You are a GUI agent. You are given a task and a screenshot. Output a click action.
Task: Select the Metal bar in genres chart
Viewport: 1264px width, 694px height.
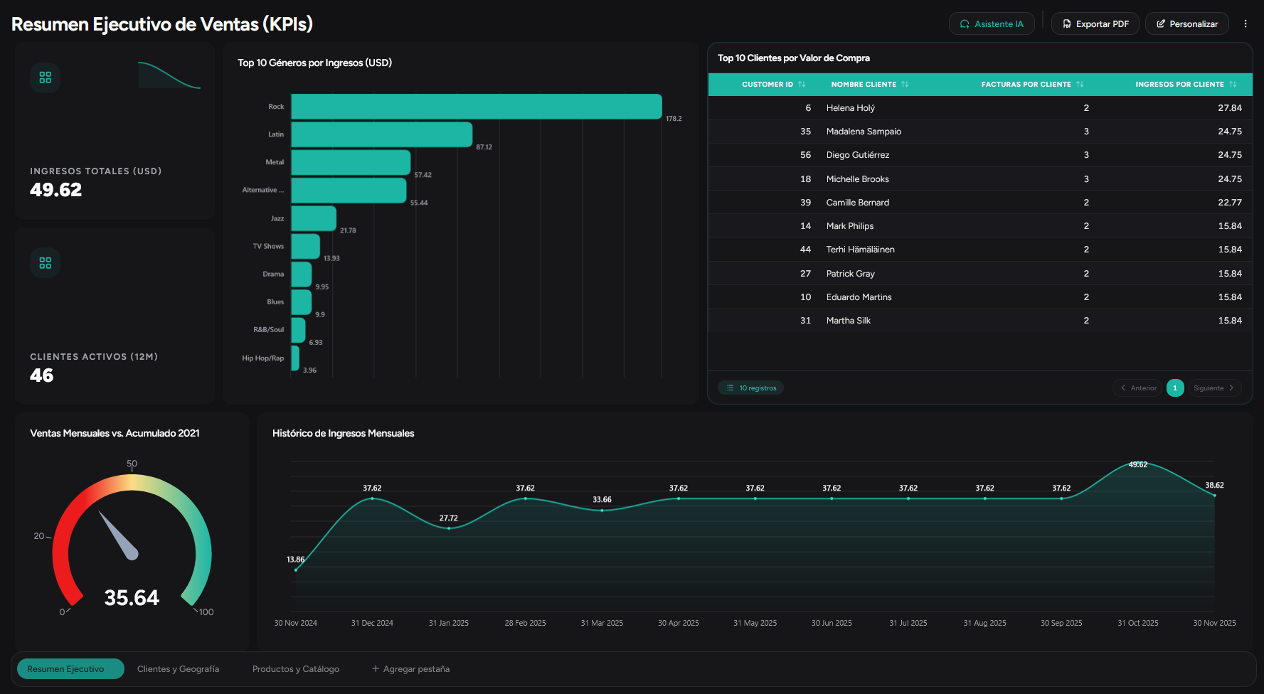coord(351,162)
